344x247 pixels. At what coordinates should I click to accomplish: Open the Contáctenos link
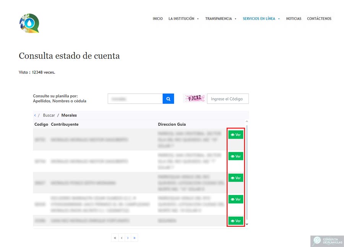319,19
